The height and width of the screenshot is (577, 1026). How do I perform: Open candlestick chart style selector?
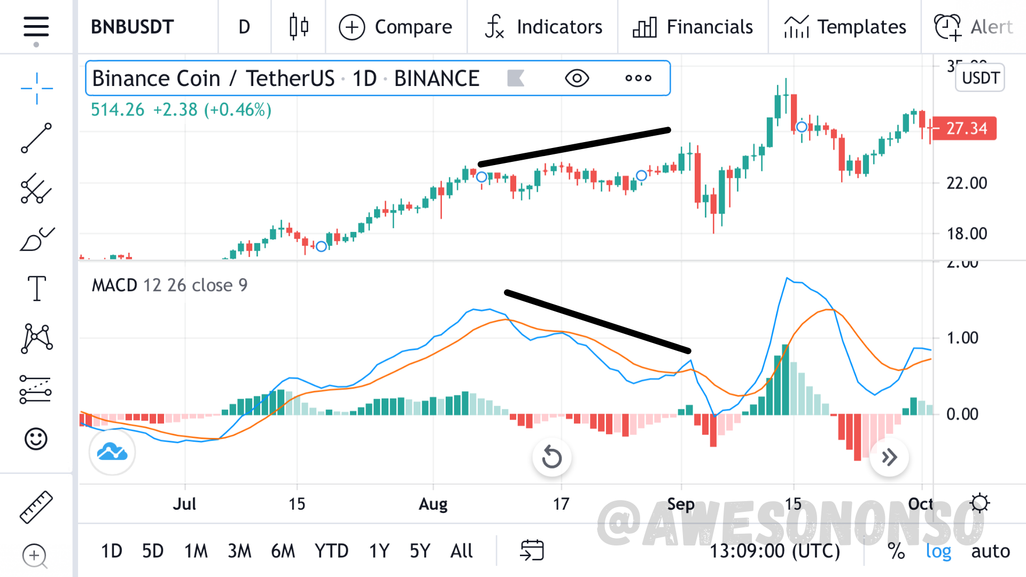click(x=299, y=27)
